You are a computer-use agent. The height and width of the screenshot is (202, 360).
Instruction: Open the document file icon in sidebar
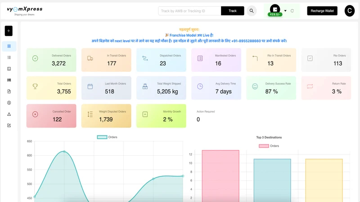(9, 92)
